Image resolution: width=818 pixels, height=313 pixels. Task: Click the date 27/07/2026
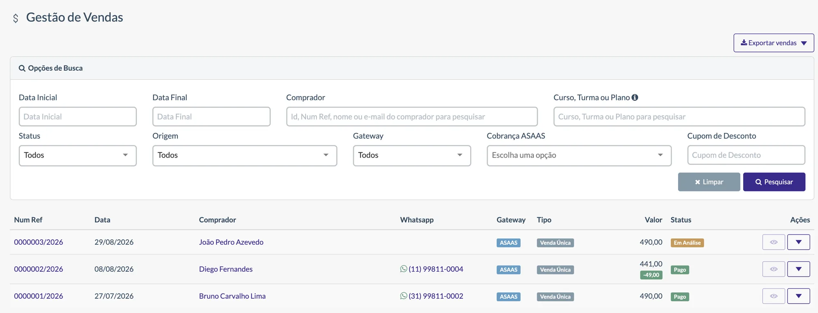(x=114, y=296)
